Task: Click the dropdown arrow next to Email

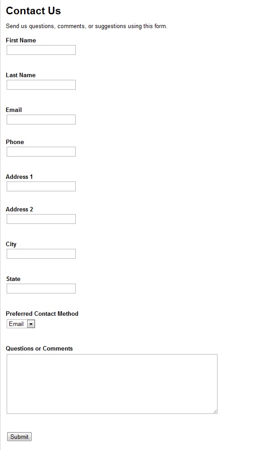Action: (31, 324)
